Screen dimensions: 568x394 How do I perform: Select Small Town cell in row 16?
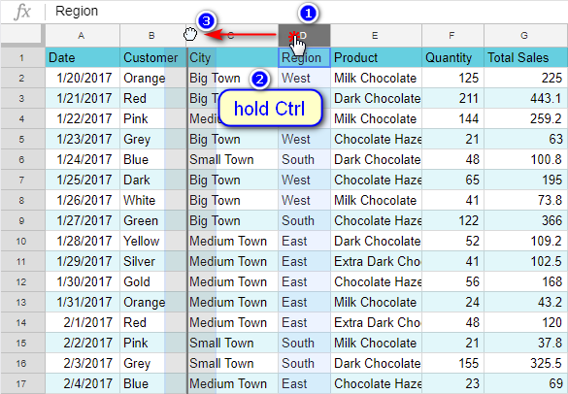233,363
